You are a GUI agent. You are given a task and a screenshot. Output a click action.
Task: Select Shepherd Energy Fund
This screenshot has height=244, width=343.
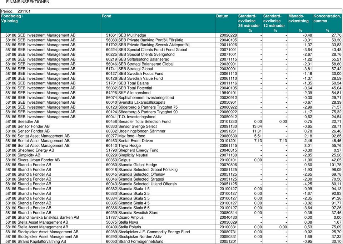[138, 150]
